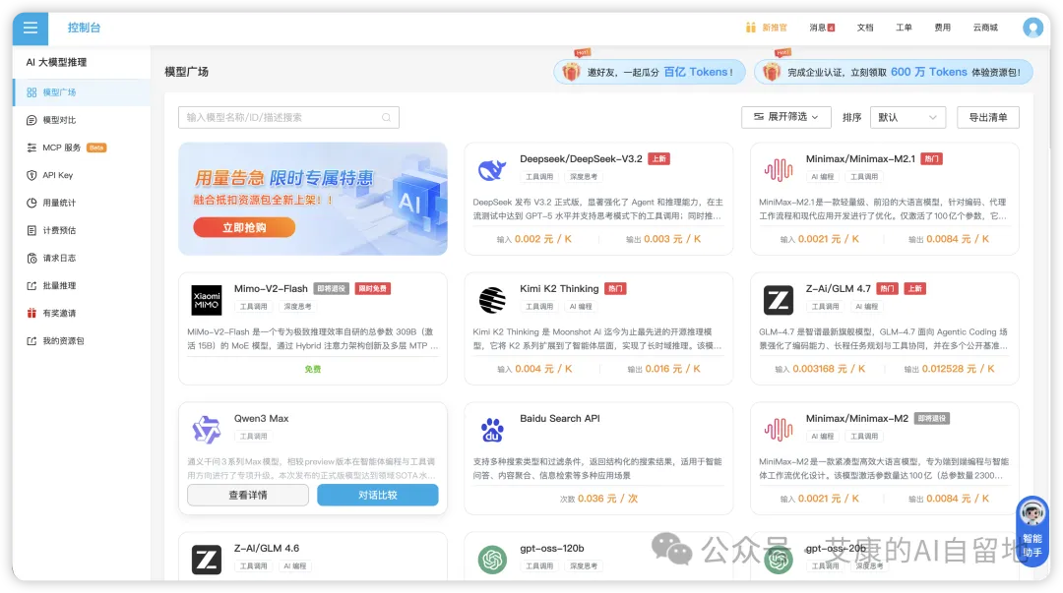Image resolution: width=1063 pixels, height=593 pixels.
Task: Click the GLM 4.6 Z logo
Action: pyautogui.click(x=206, y=560)
